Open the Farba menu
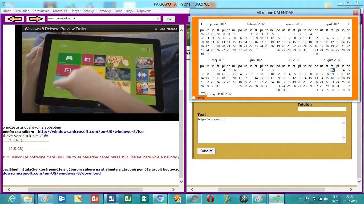 [118, 11]
